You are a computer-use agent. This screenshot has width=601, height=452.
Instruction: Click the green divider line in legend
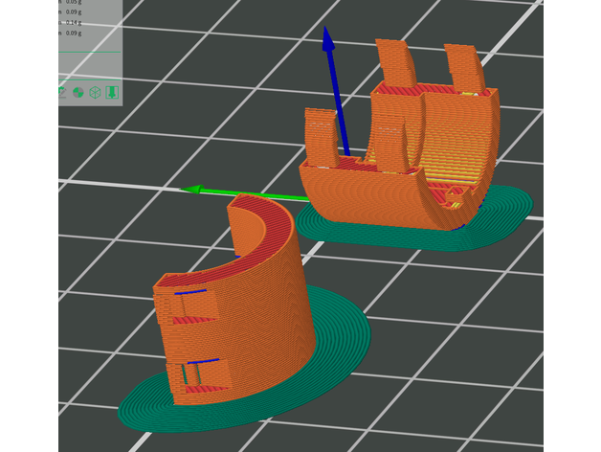[x=89, y=52]
